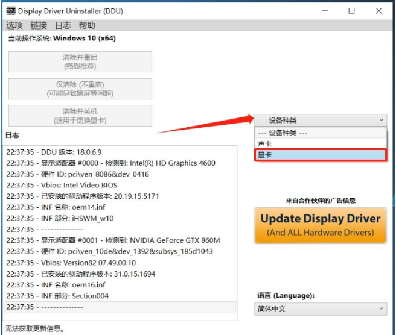Image resolution: width=396 pixels, height=335 pixels.
Task: Open the 链接 menu
Action: 39,25
